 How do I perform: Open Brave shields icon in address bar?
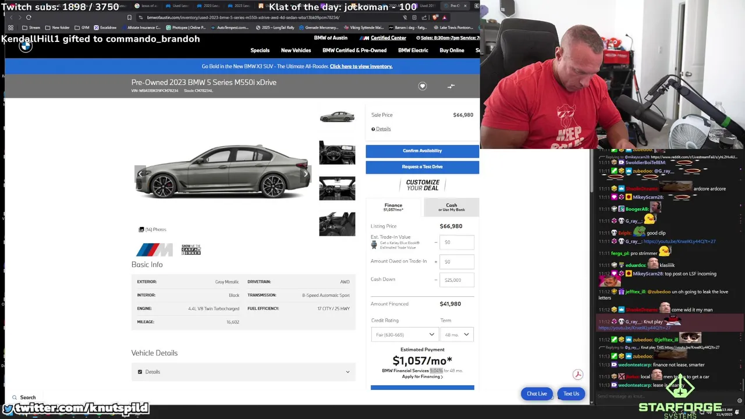coord(435,17)
